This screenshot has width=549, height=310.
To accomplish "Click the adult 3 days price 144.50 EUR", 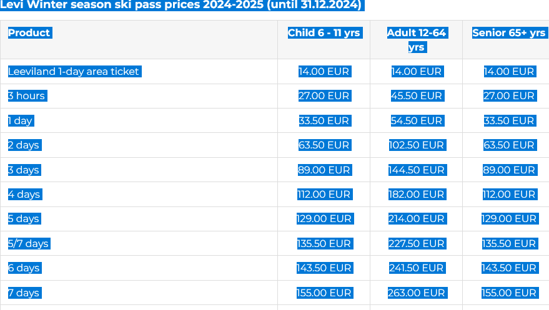I will pos(417,170).
